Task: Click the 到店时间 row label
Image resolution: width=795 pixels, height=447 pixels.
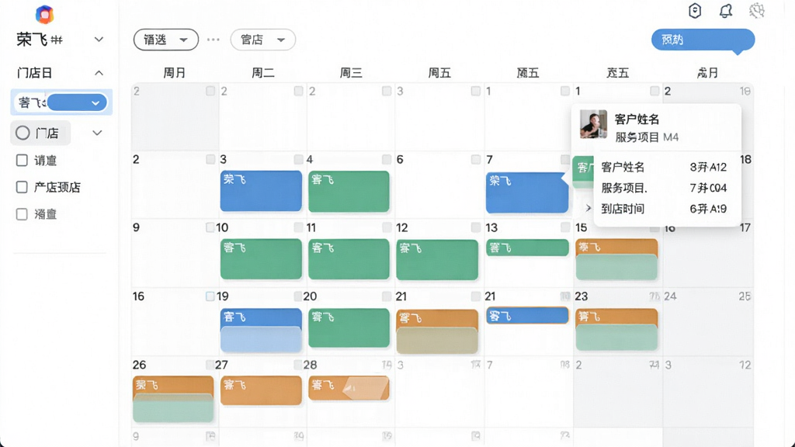Action: click(x=623, y=209)
